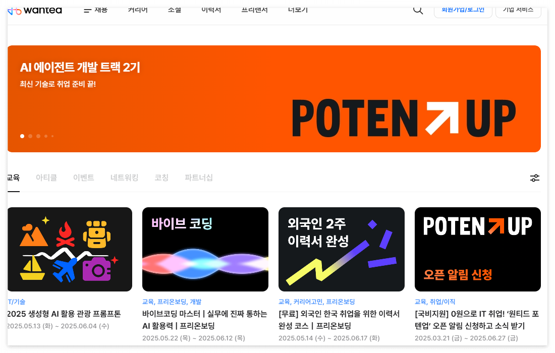Click the date 2025.05.14 (수) ~ 2025.06.17 (화)
The height and width of the screenshot is (353, 555).
[x=329, y=338]
